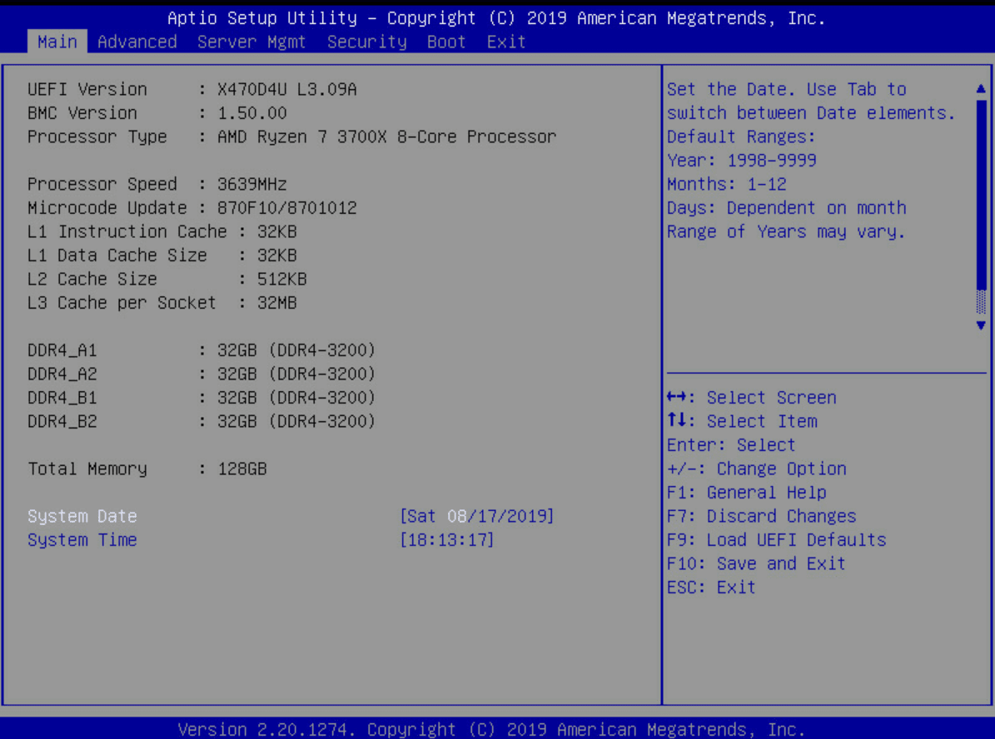995x739 pixels.
Task: Switch to the Main tab
Action: (x=57, y=42)
